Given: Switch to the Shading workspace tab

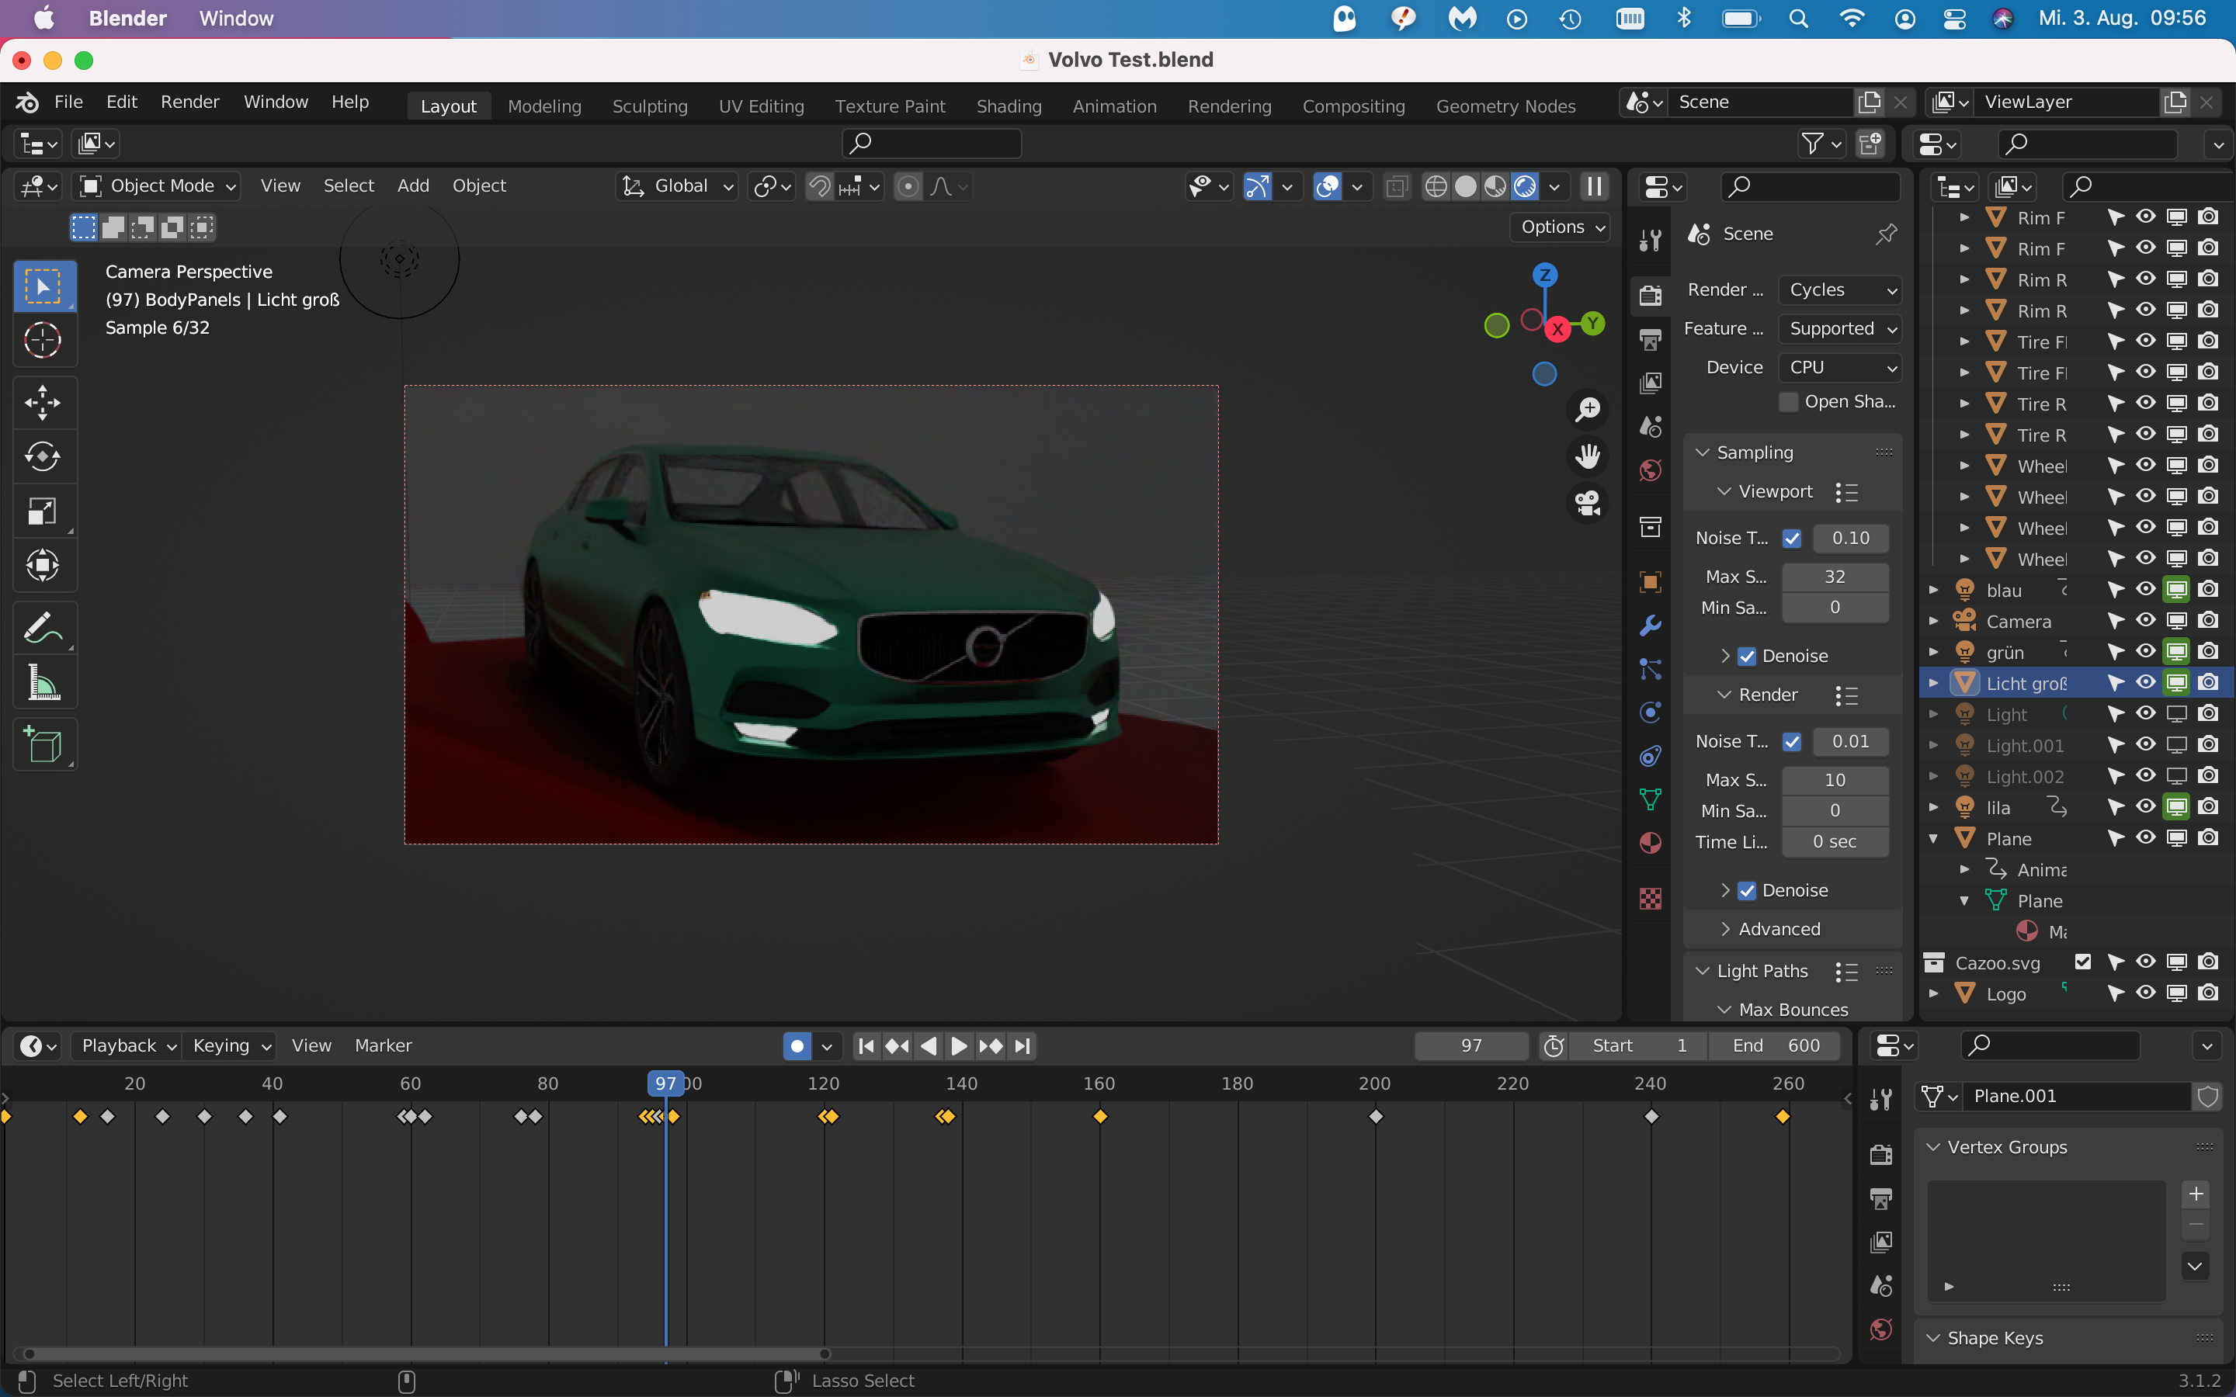Looking at the screenshot, I should 1008,106.
